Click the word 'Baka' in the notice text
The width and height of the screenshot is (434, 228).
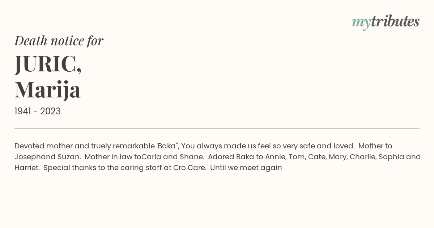click(x=168, y=146)
